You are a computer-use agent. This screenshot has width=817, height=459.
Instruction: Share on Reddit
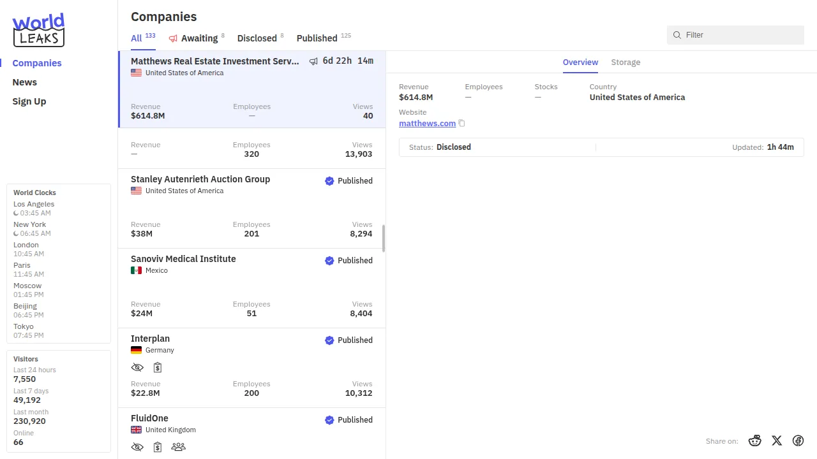755,441
